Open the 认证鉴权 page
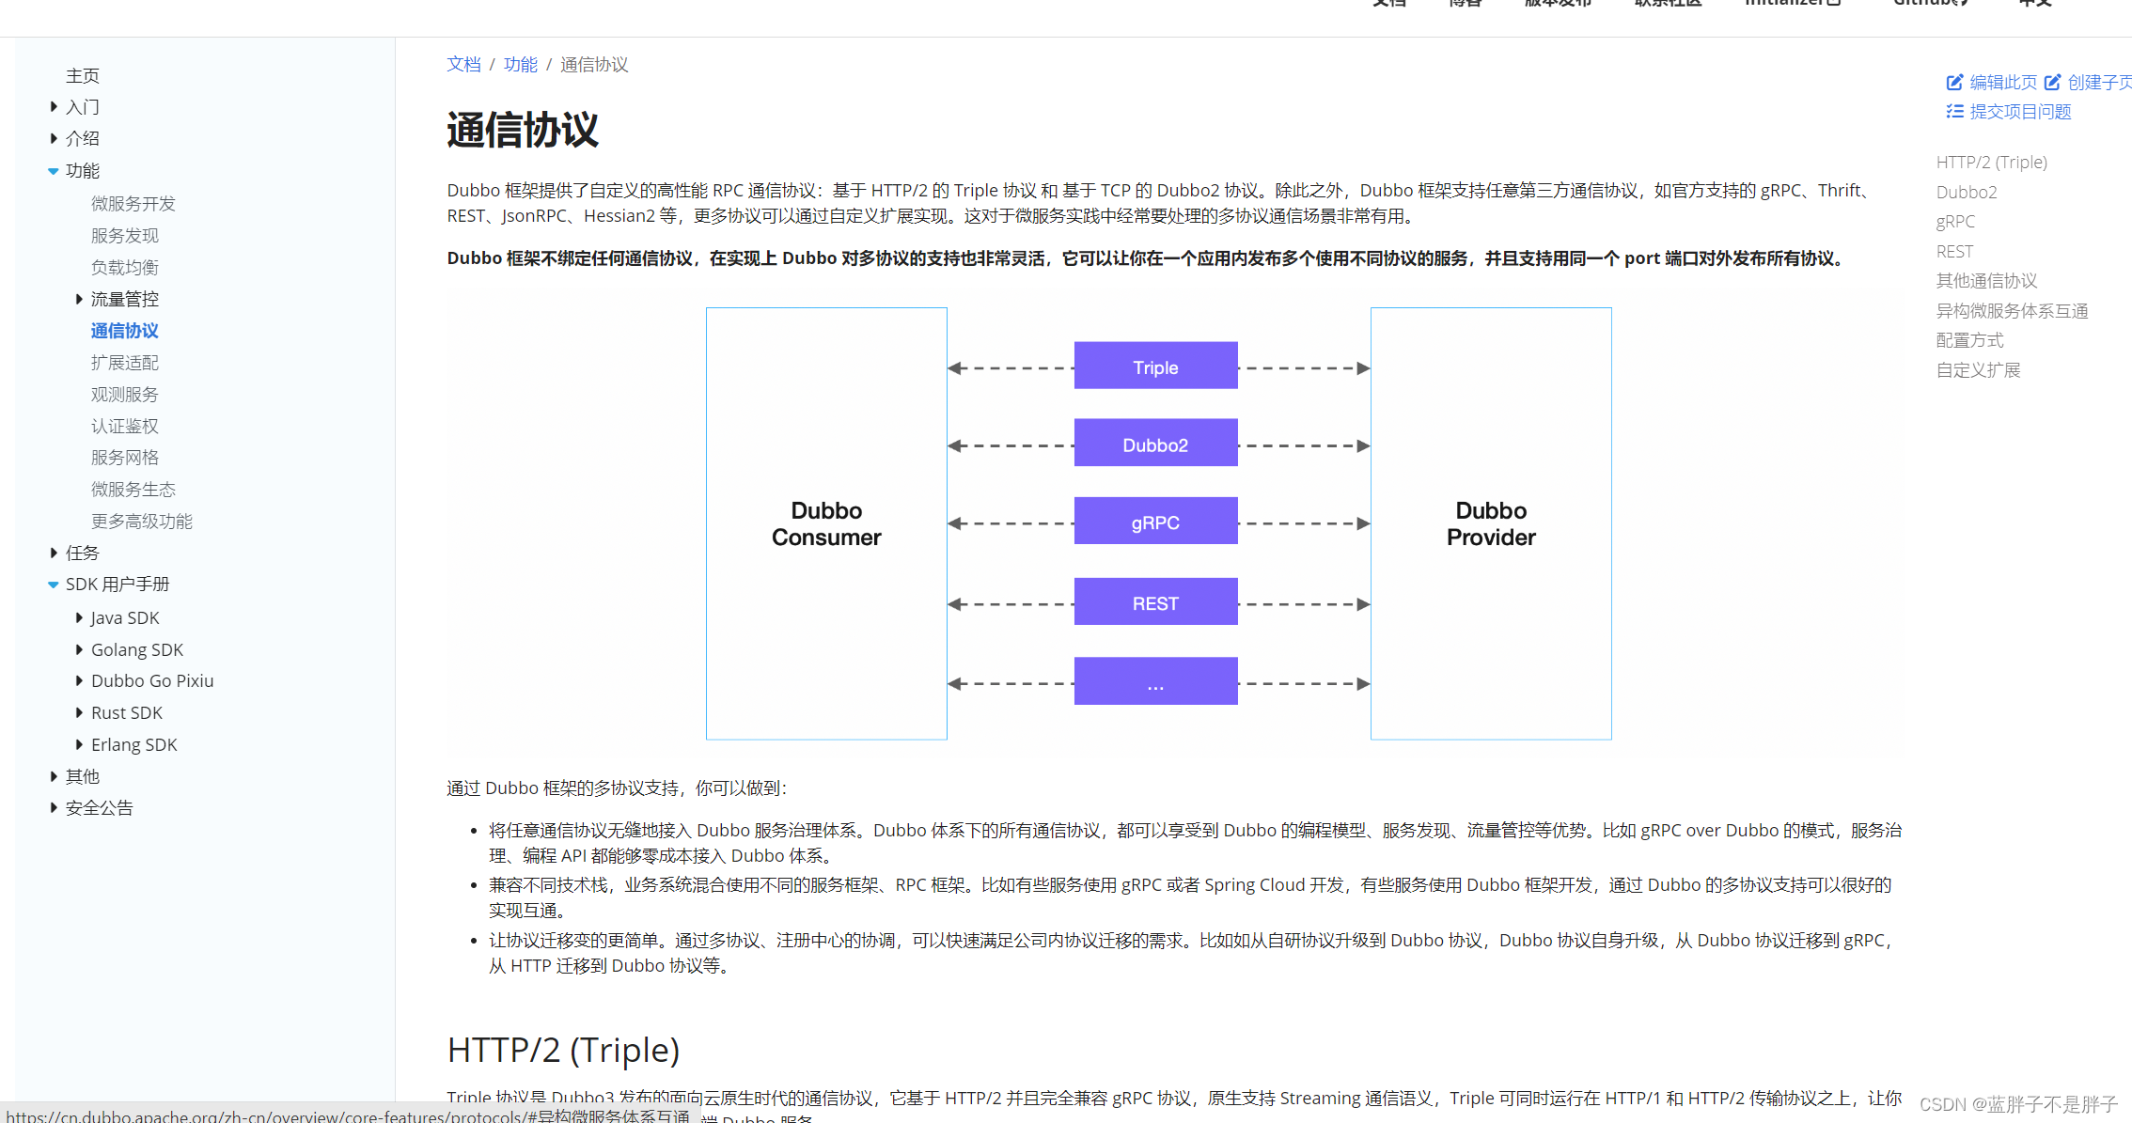Image resolution: width=2132 pixels, height=1123 pixels. coord(125,427)
